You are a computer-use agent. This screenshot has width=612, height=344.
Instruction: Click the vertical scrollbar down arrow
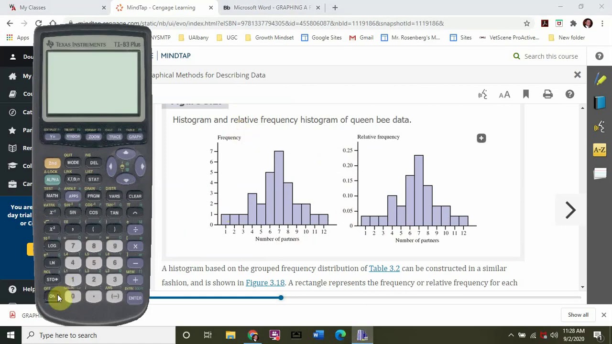[582, 287]
